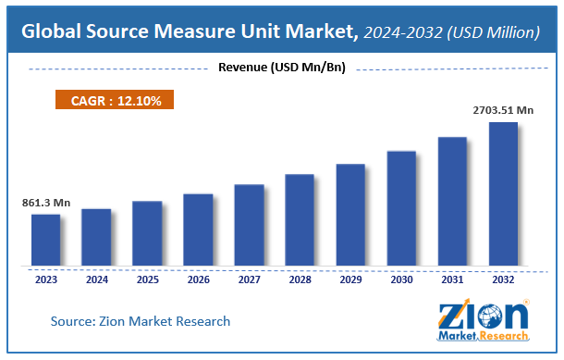Select the 2028 revenue bar

300,220
